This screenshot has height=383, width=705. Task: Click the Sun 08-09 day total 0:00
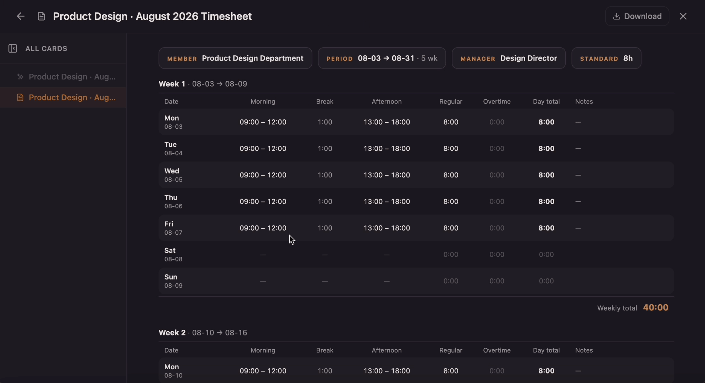546,281
